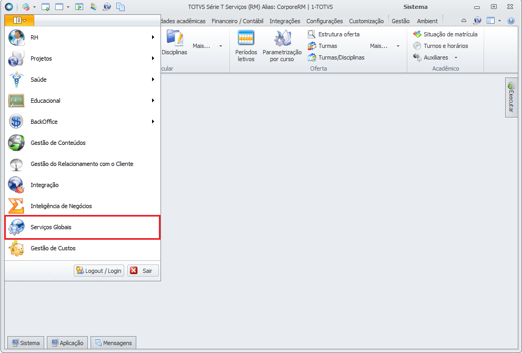Viewport: 522px width, 353px height.
Task: Click the Sair exit button
Action: click(x=143, y=271)
